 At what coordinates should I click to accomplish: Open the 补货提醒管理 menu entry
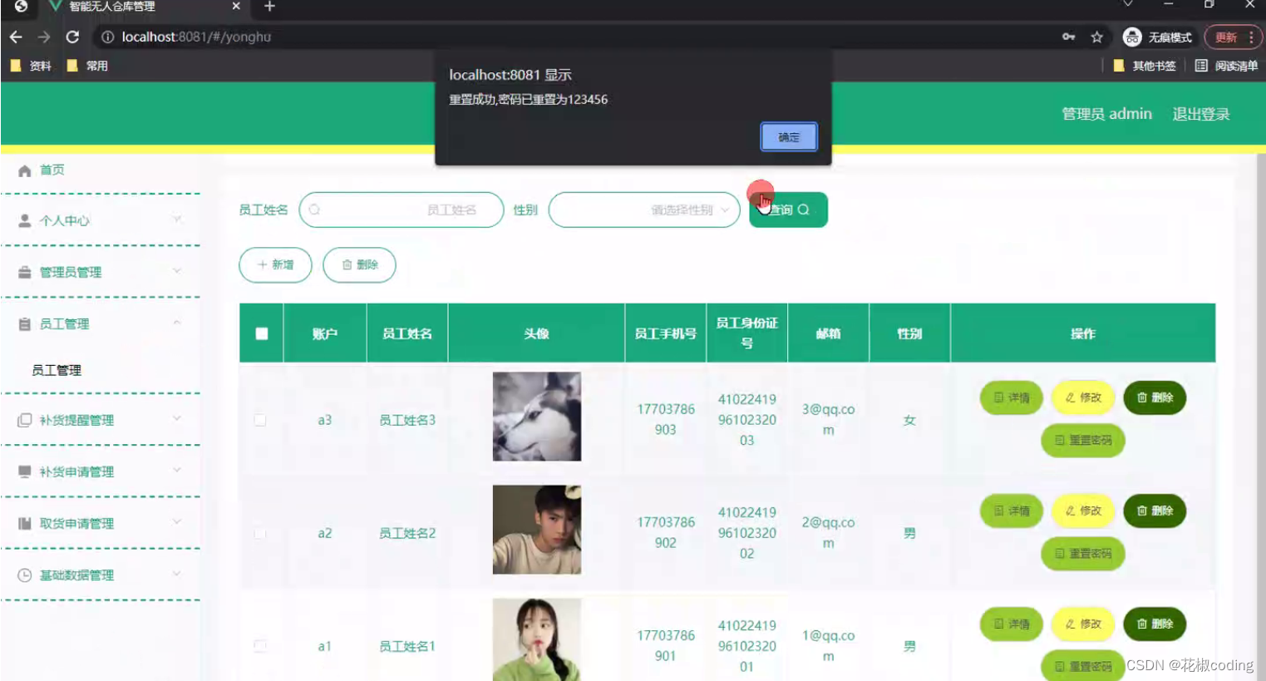point(78,420)
